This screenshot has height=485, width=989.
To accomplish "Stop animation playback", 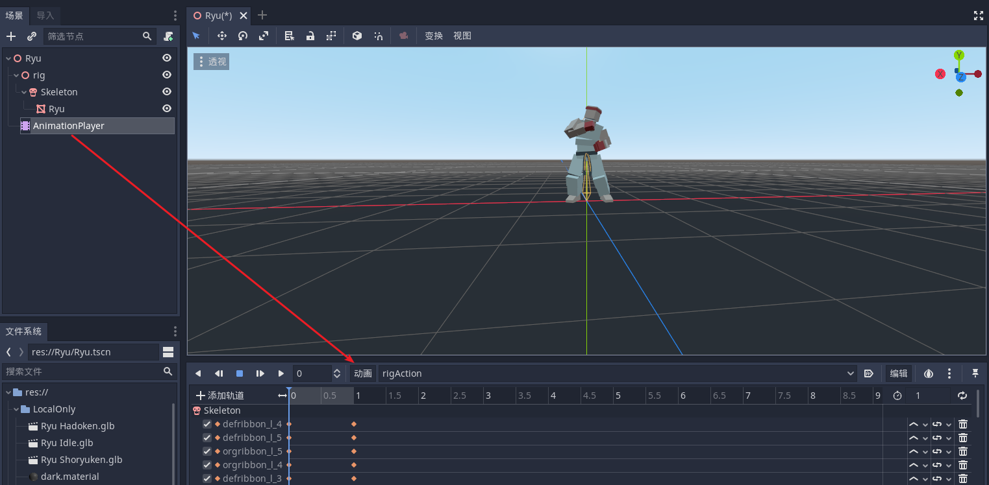I will point(240,373).
